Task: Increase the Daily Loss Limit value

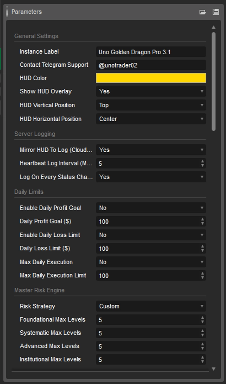Action: pos(203,246)
